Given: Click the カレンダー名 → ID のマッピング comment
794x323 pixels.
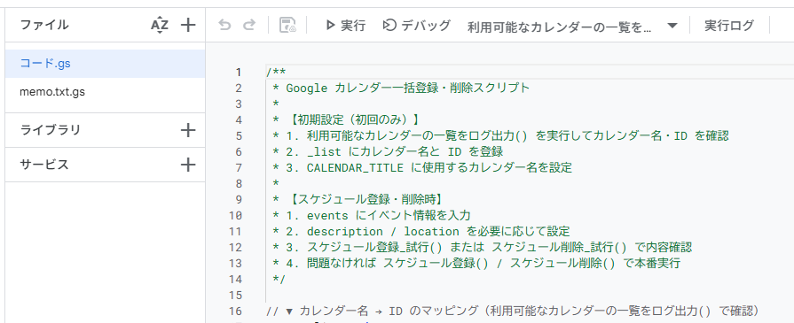Looking at the screenshot, I should 513,311.
